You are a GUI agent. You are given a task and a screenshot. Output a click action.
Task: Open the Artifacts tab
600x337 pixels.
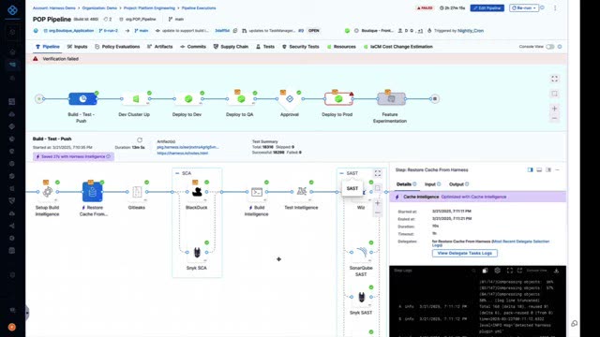[160, 47]
